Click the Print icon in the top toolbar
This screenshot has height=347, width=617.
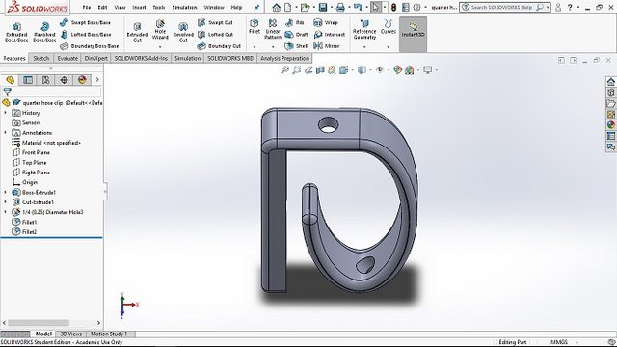340,8
